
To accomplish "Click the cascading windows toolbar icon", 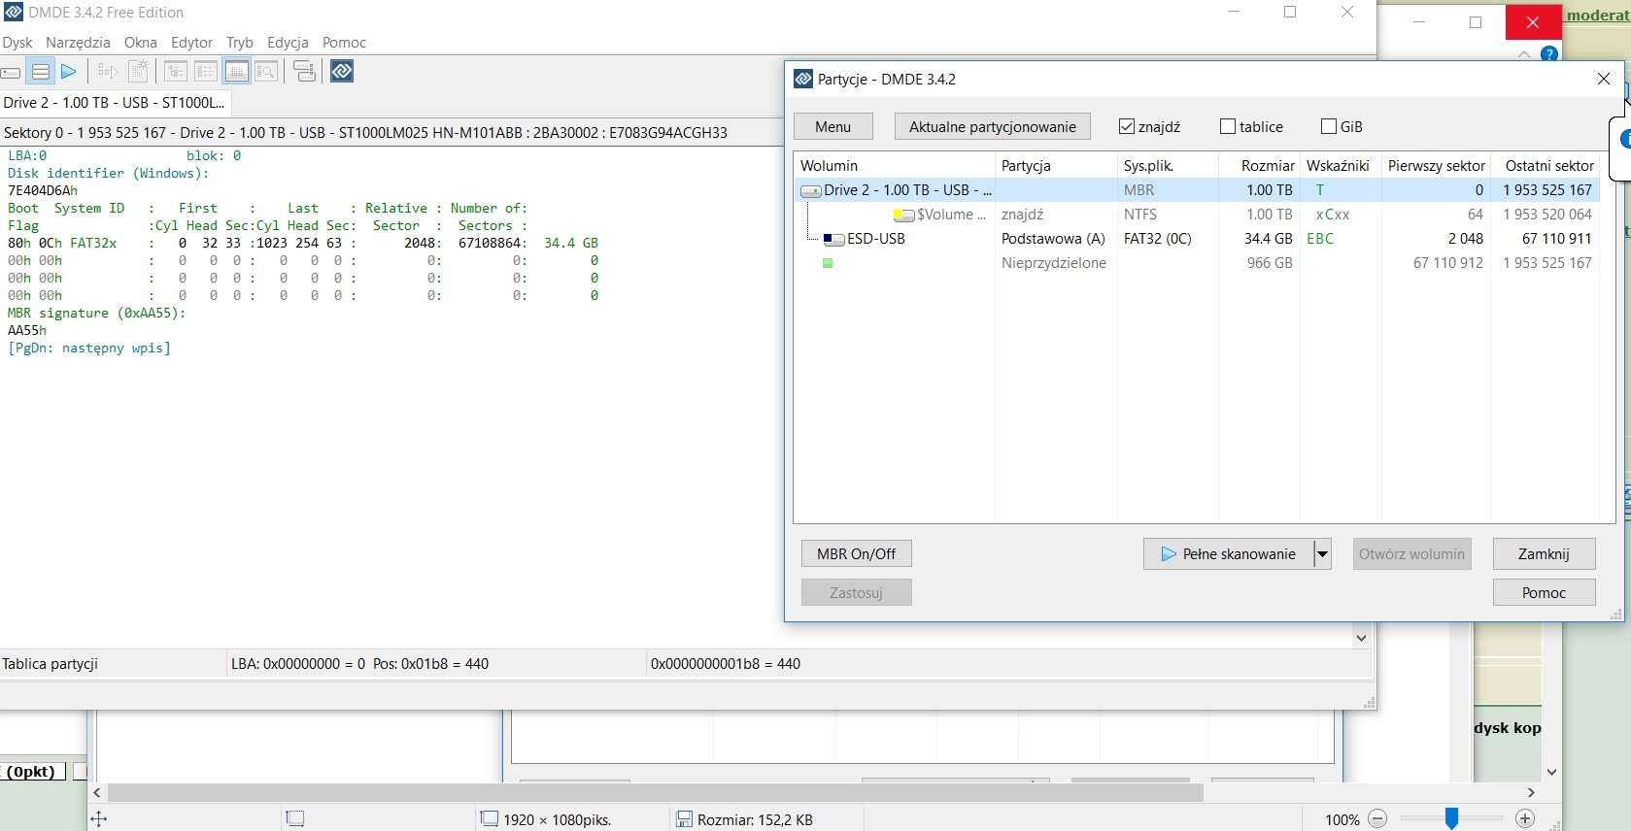I will pos(304,72).
